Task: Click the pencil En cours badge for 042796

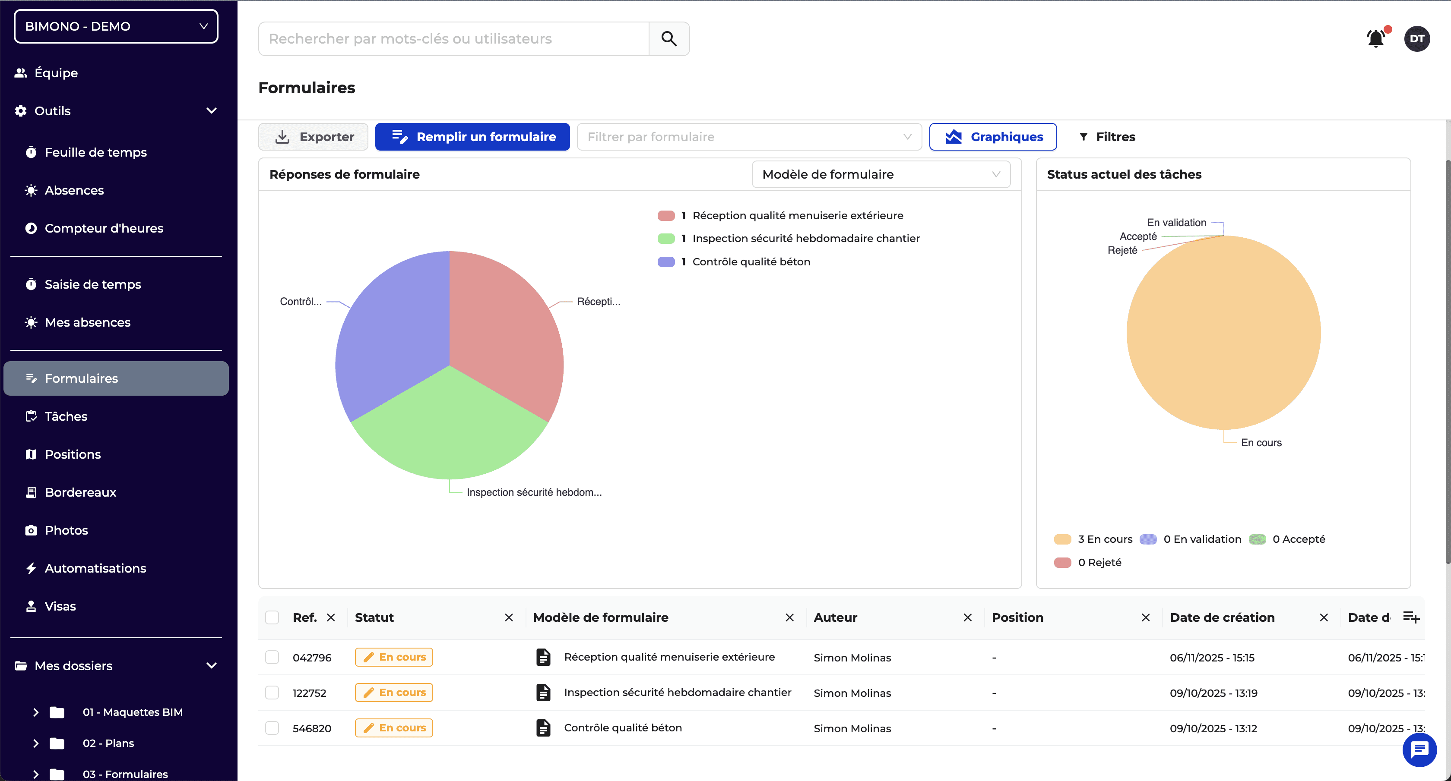Action: pos(394,657)
